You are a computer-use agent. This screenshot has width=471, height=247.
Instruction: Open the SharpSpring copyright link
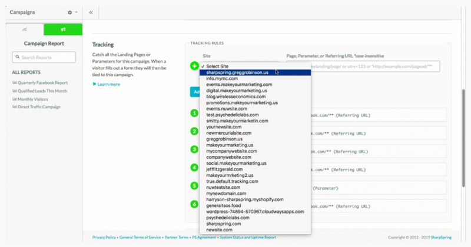(441, 238)
